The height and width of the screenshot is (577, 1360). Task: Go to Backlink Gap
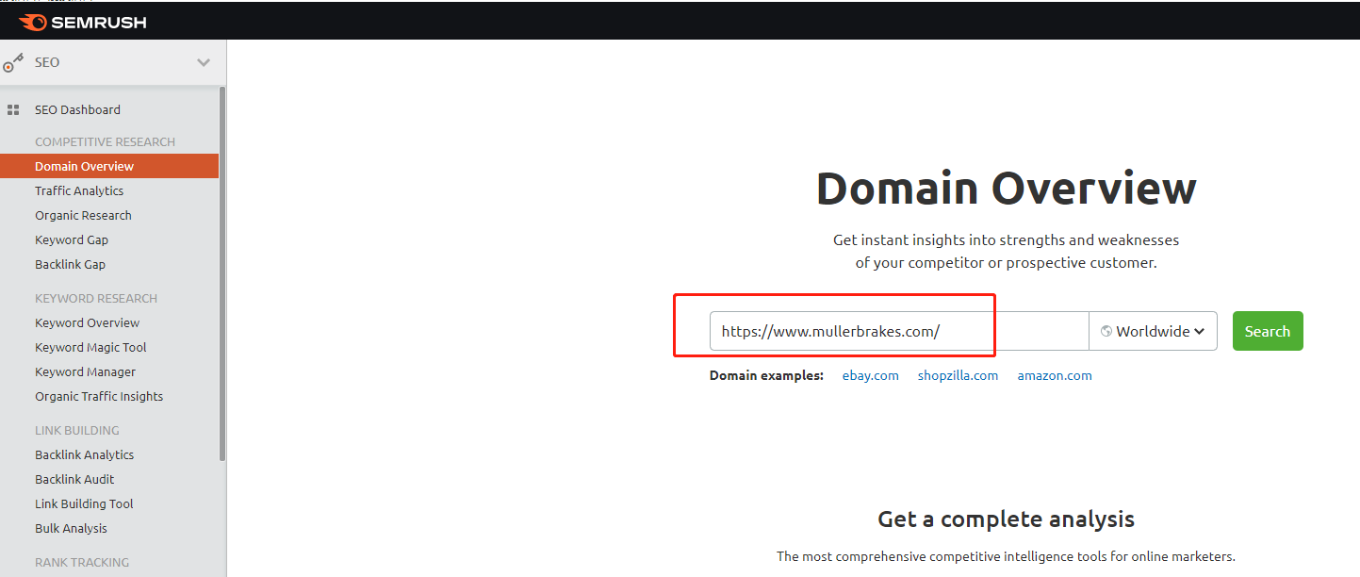[x=70, y=264]
